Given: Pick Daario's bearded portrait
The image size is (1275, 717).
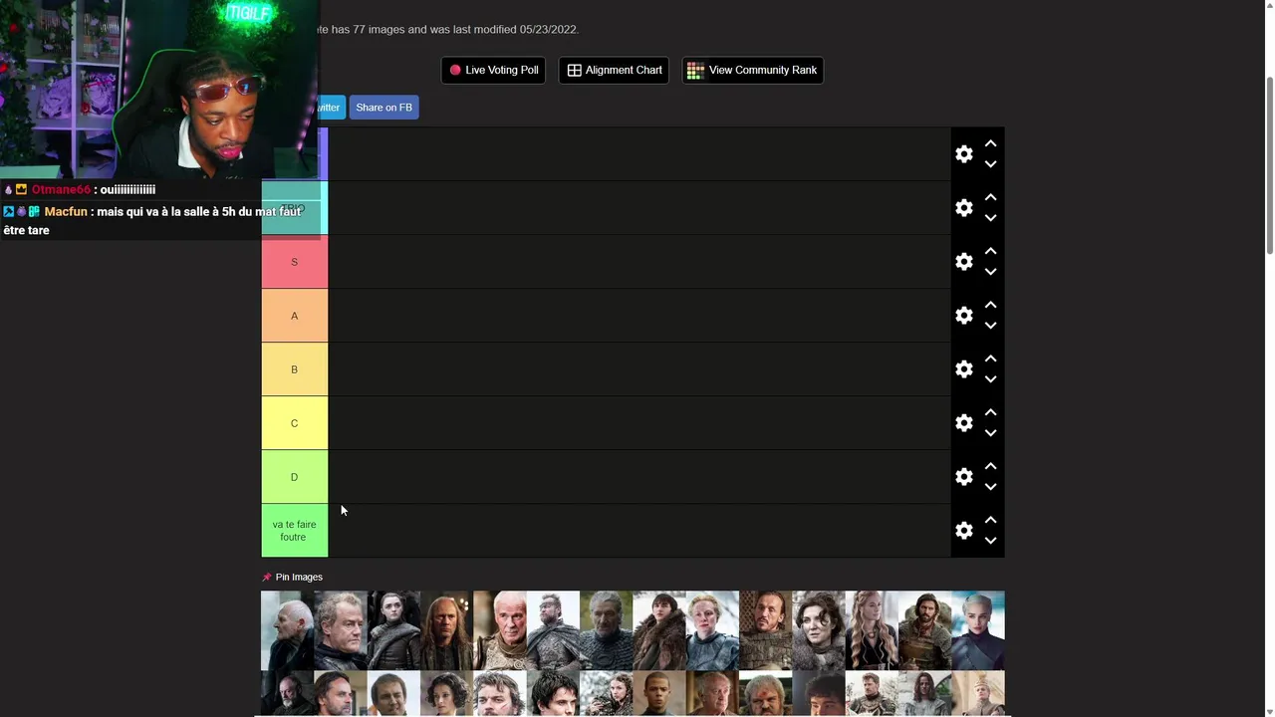Looking at the screenshot, I should 924,630.
